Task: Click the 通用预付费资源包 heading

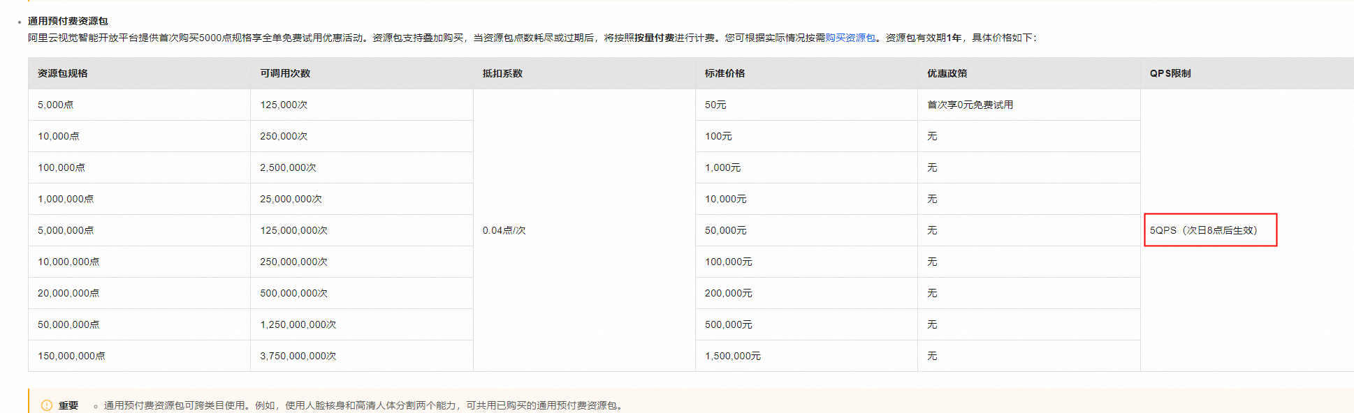Action: [68, 21]
